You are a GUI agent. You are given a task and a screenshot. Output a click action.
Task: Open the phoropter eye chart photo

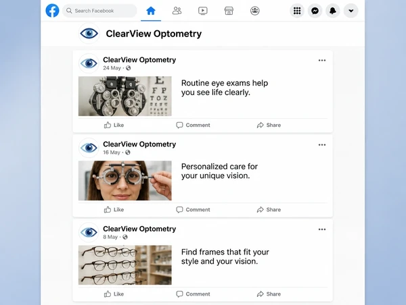click(x=125, y=96)
